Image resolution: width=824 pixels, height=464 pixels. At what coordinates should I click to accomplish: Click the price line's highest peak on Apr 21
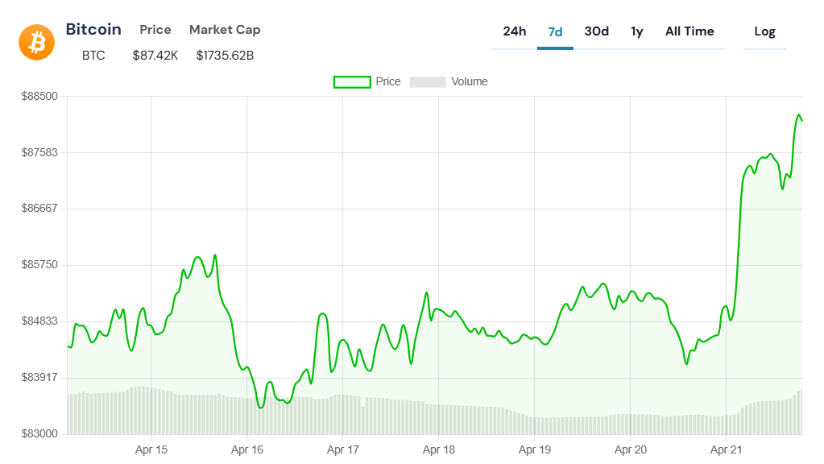click(799, 115)
